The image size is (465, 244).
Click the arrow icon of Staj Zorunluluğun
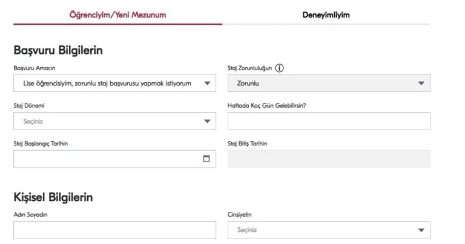pos(421,84)
